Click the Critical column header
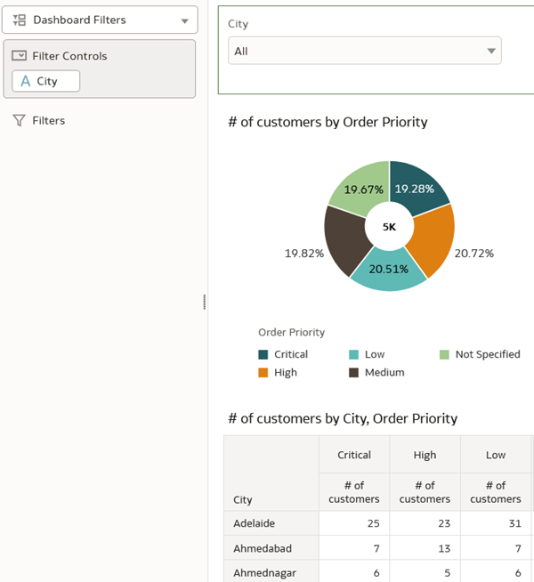This screenshot has height=582, width=534. pos(354,455)
